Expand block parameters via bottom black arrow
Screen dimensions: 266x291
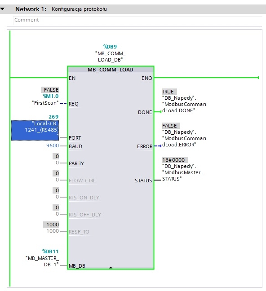tap(111, 268)
